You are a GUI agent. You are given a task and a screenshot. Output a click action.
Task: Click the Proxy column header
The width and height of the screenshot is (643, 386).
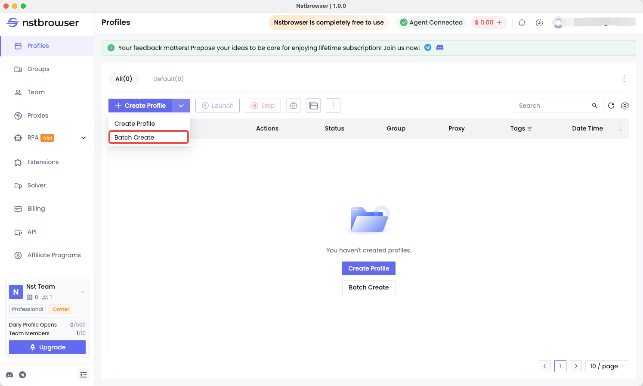click(457, 128)
